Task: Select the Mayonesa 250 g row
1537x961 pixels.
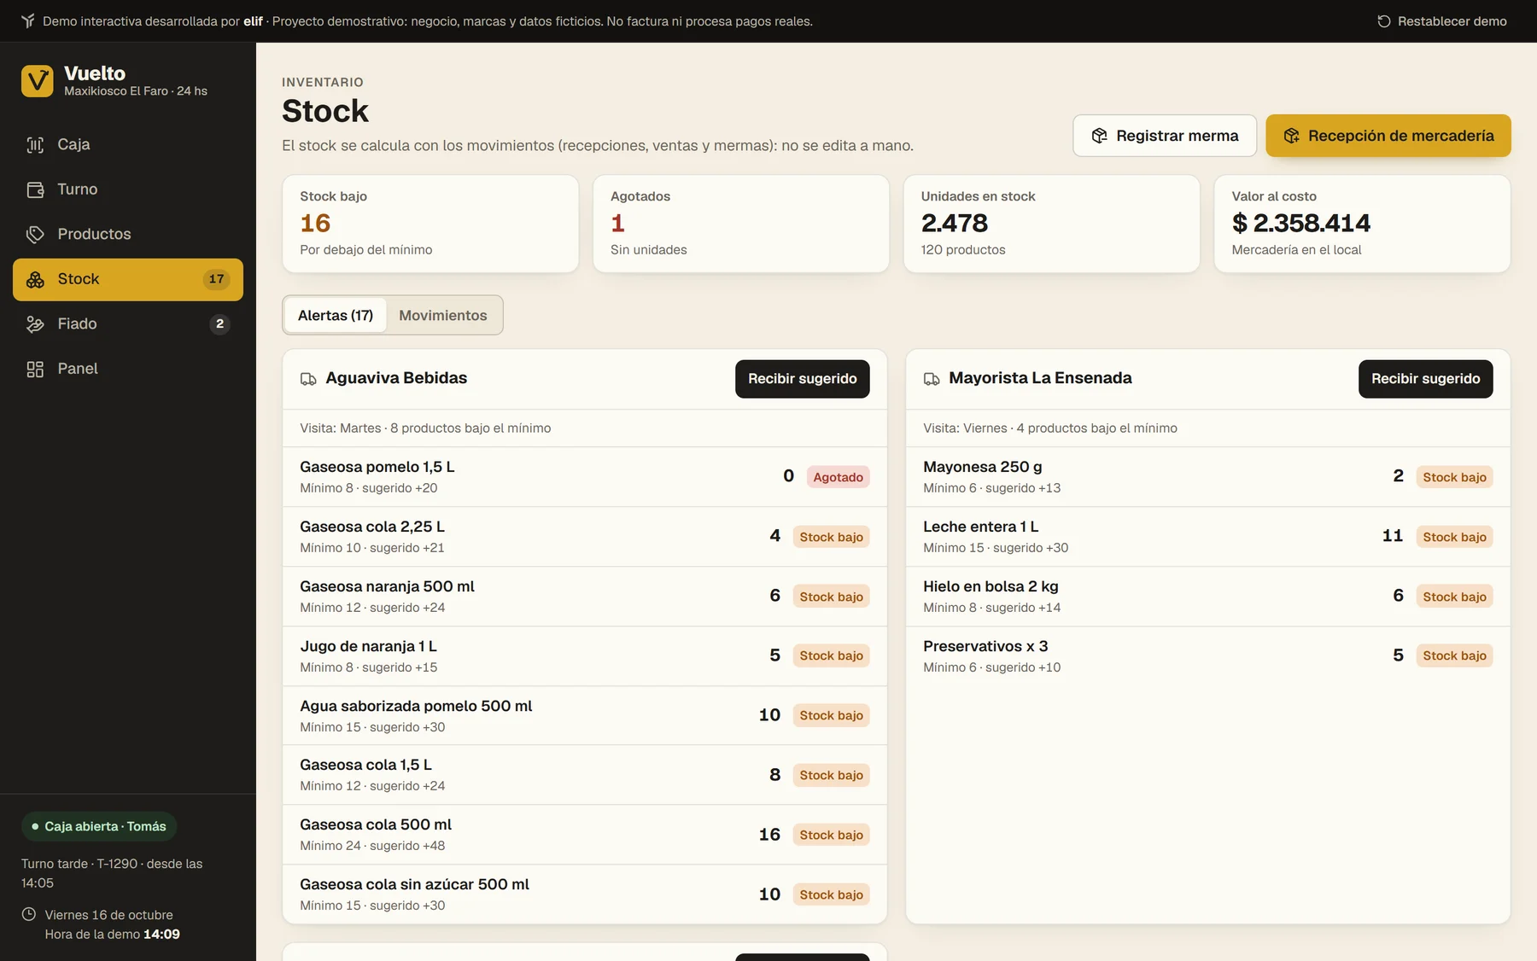Action: click(x=1208, y=477)
